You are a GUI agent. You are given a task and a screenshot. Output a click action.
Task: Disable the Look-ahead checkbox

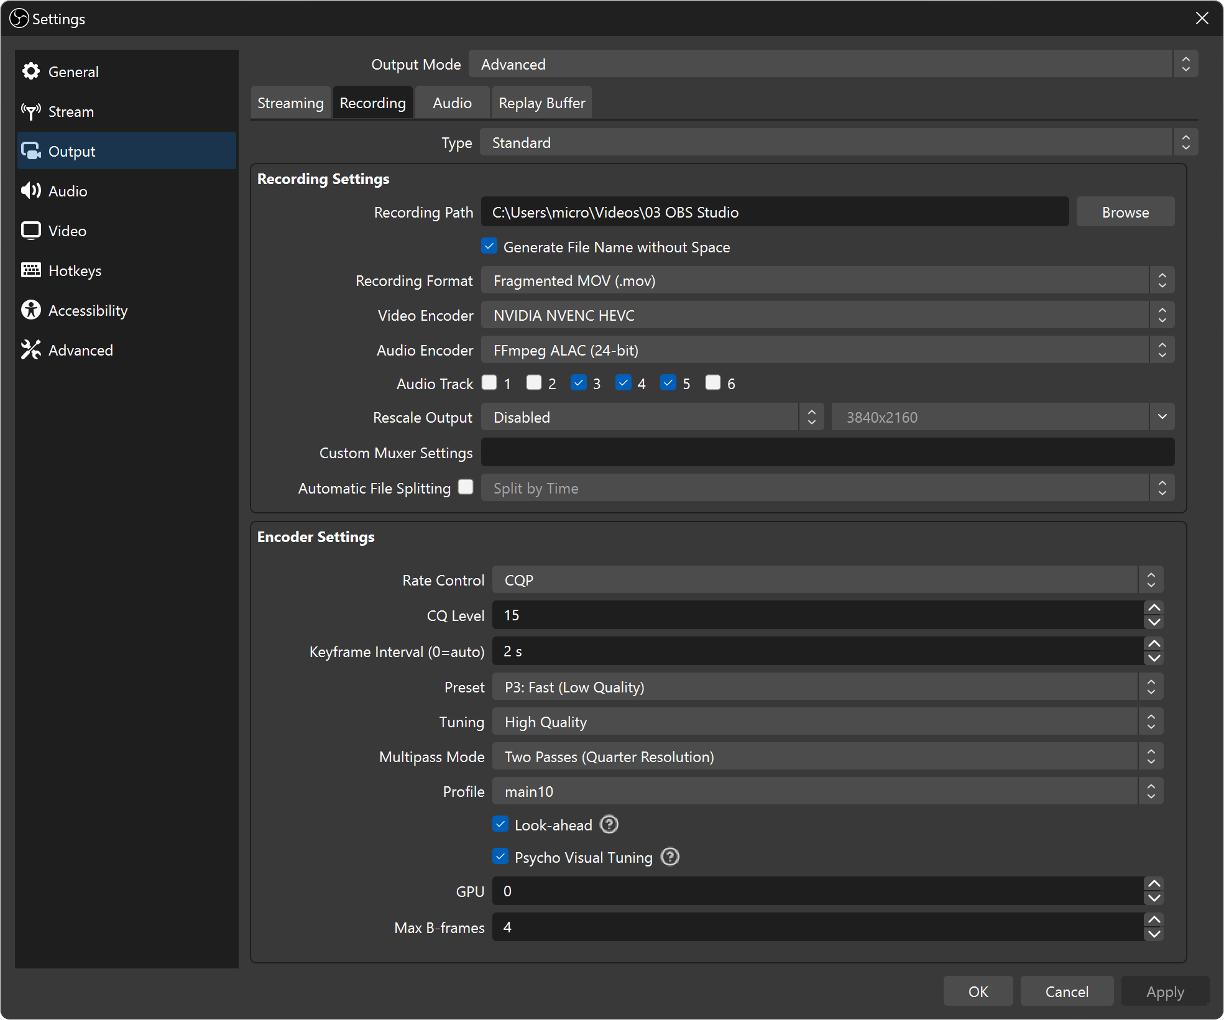click(500, 824)
